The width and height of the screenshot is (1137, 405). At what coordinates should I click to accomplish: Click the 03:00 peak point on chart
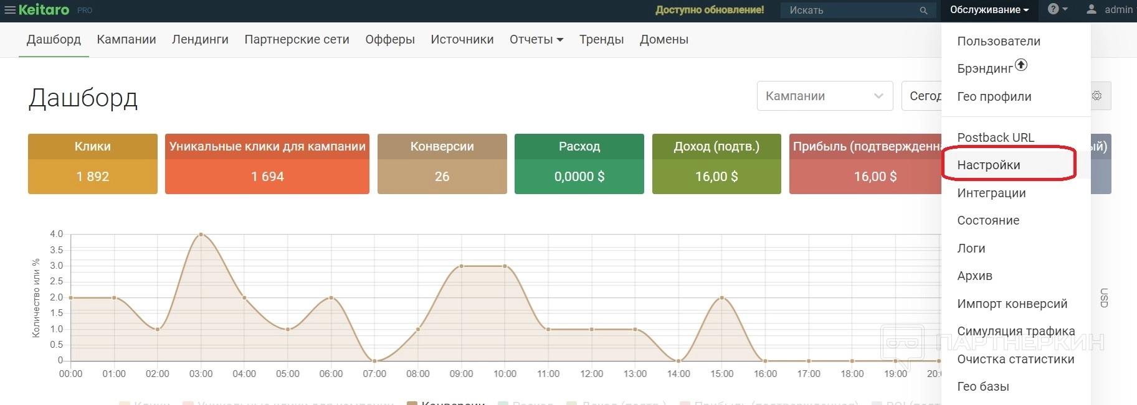201,235
